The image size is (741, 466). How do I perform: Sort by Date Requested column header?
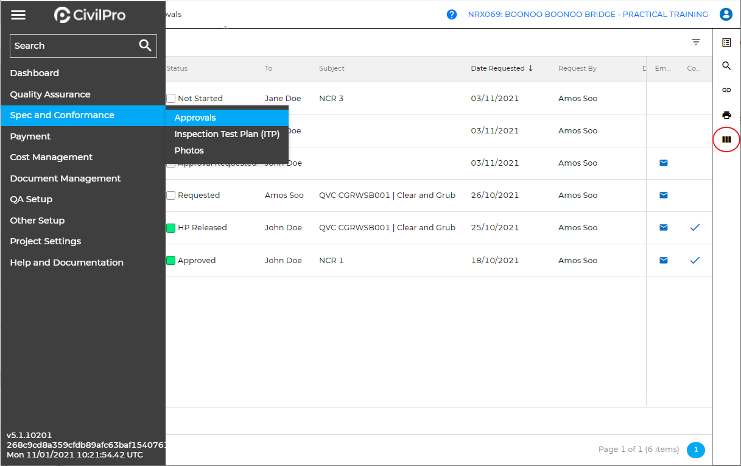(x=497, y=69)
